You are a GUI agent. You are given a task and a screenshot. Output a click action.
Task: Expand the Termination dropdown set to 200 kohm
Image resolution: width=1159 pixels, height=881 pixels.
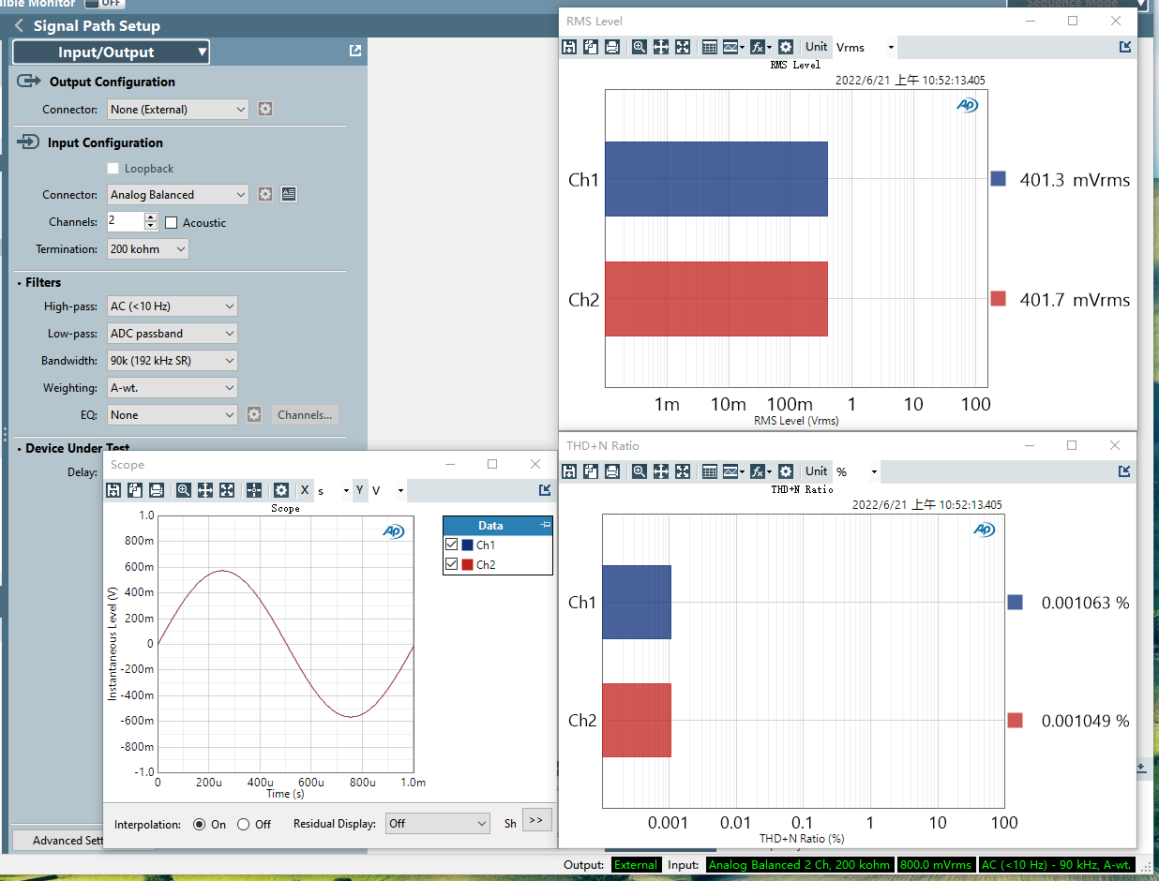(x=148, y=249)
